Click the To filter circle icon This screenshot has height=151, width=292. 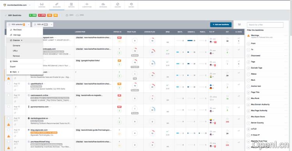pyautogui.click(x=248, y=50)
